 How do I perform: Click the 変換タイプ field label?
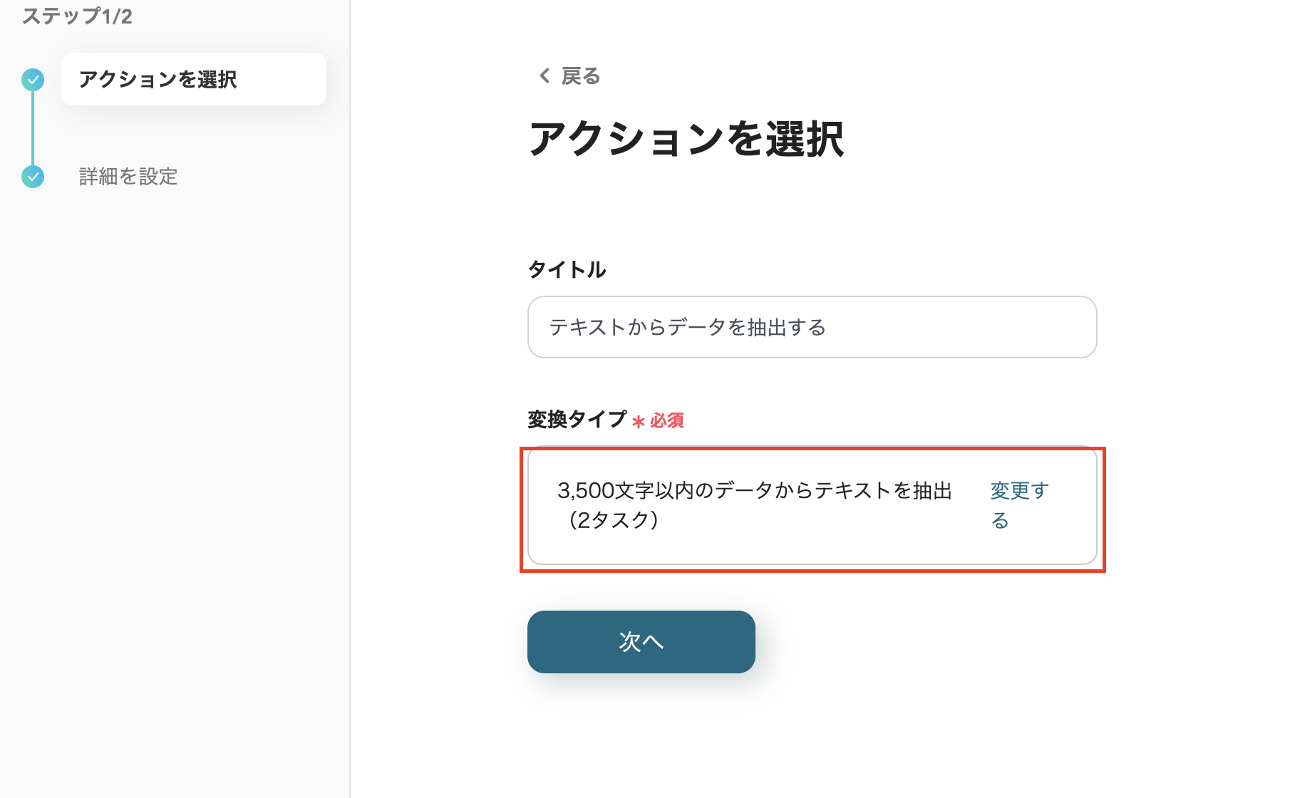[x=577, y=419]
